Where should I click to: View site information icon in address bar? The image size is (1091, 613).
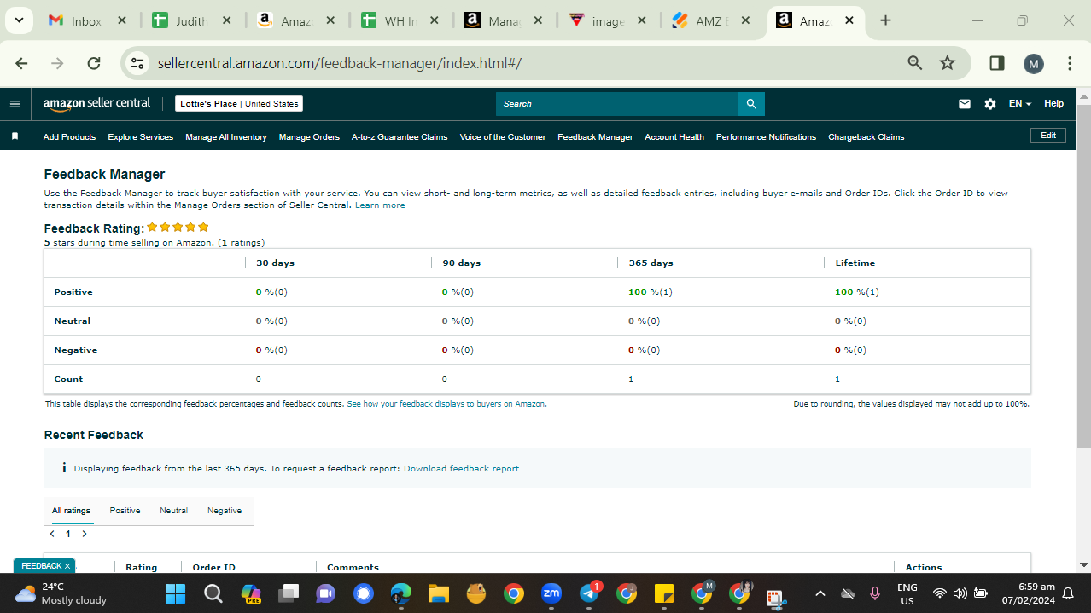coord(137,63)
